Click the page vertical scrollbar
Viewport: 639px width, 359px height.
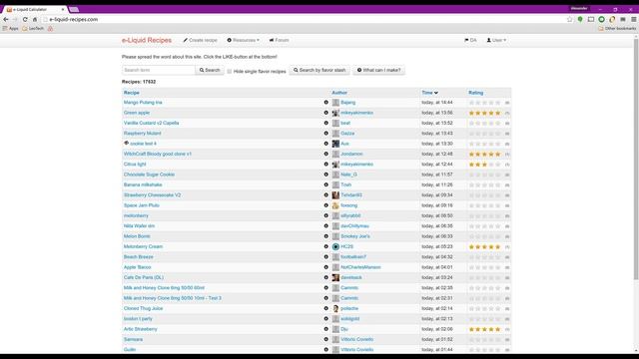[636, 159]
